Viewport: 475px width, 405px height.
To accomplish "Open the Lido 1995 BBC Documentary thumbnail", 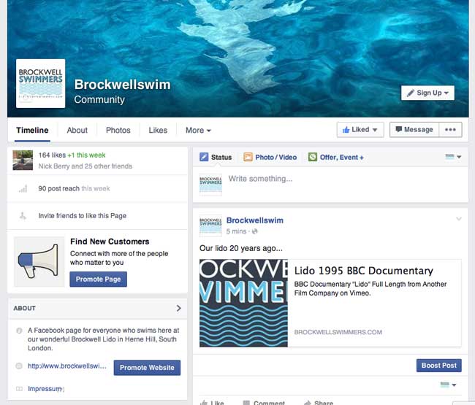I will pos(243,303).
